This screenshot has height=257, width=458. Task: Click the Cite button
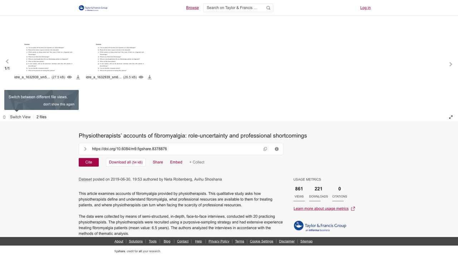point(89,162)
